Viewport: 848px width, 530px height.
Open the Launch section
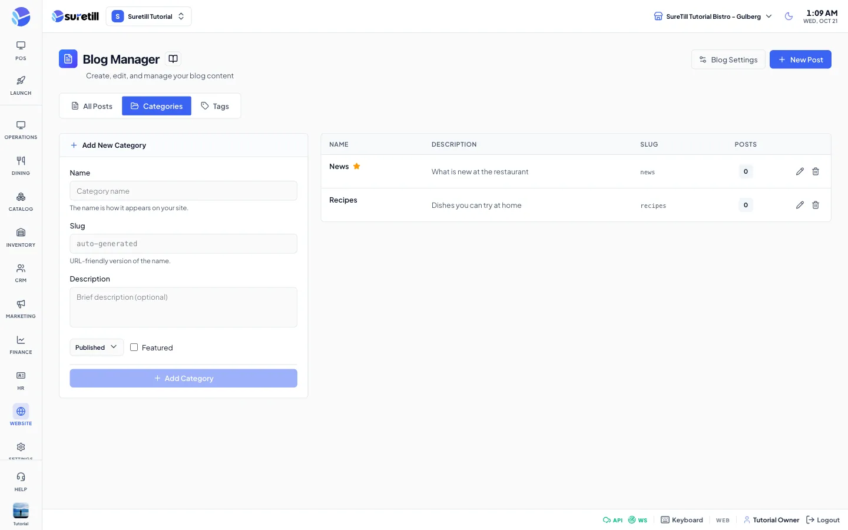(x=21, y=85)
